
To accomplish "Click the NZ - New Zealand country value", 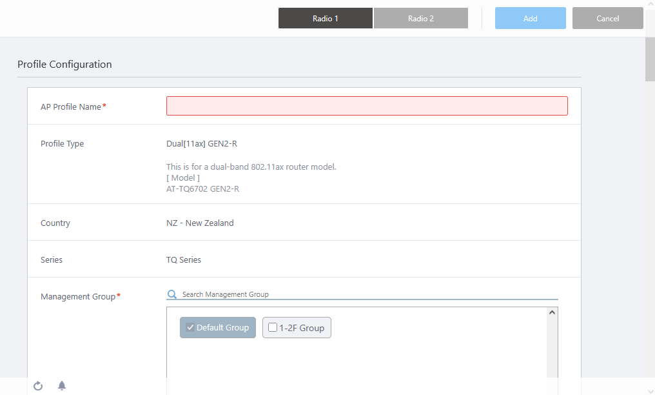I will (x=200, y=223).
